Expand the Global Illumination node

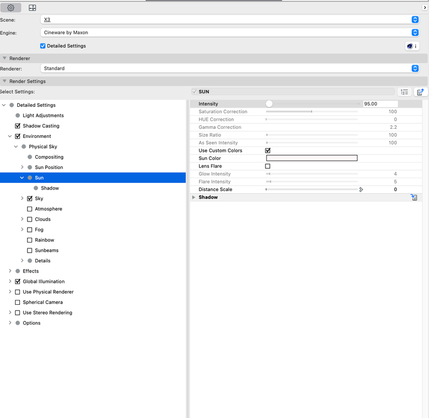pyautogui.click(x=10, y=281)
